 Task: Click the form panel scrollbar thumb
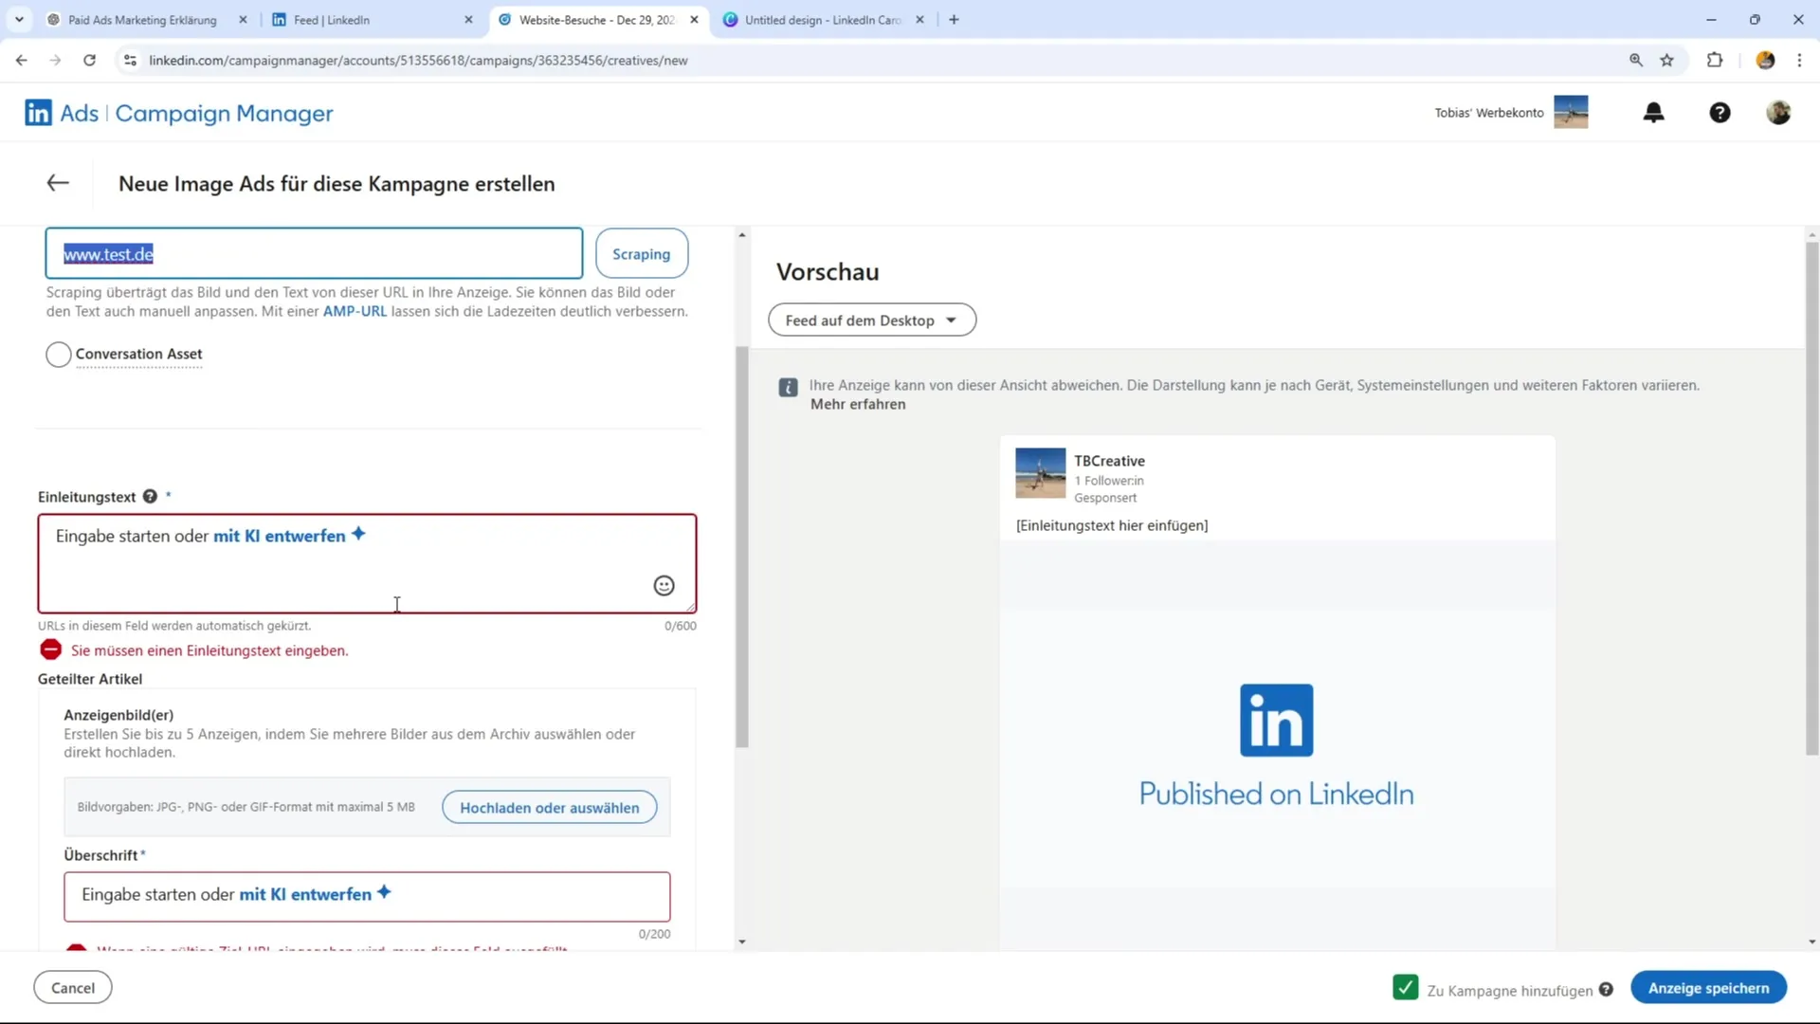point(742,547)
